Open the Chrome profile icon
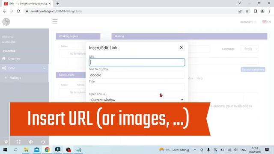The image size is (274, 154). tap(262, 11)
